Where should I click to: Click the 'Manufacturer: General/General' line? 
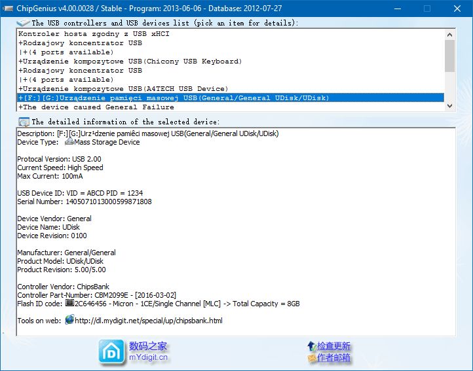(x=66, y=253)
